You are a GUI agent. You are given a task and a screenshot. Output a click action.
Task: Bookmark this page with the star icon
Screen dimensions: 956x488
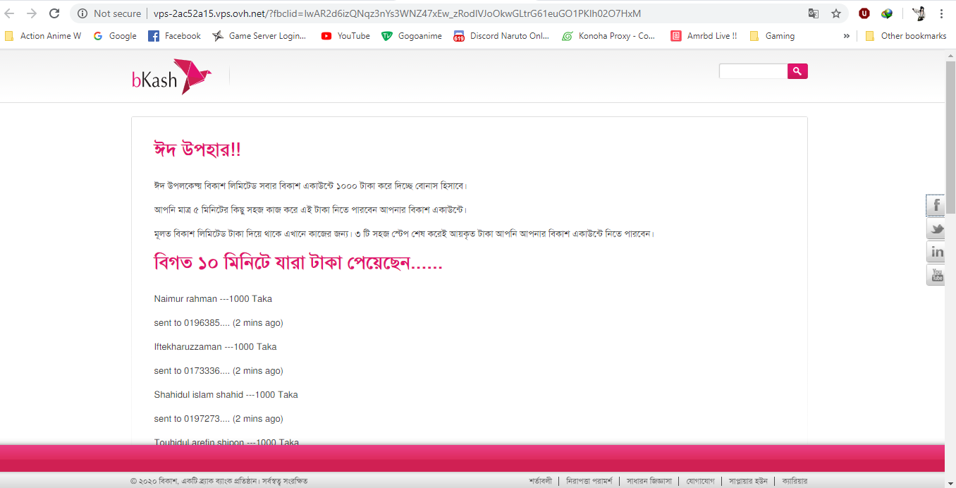point(836,13)
